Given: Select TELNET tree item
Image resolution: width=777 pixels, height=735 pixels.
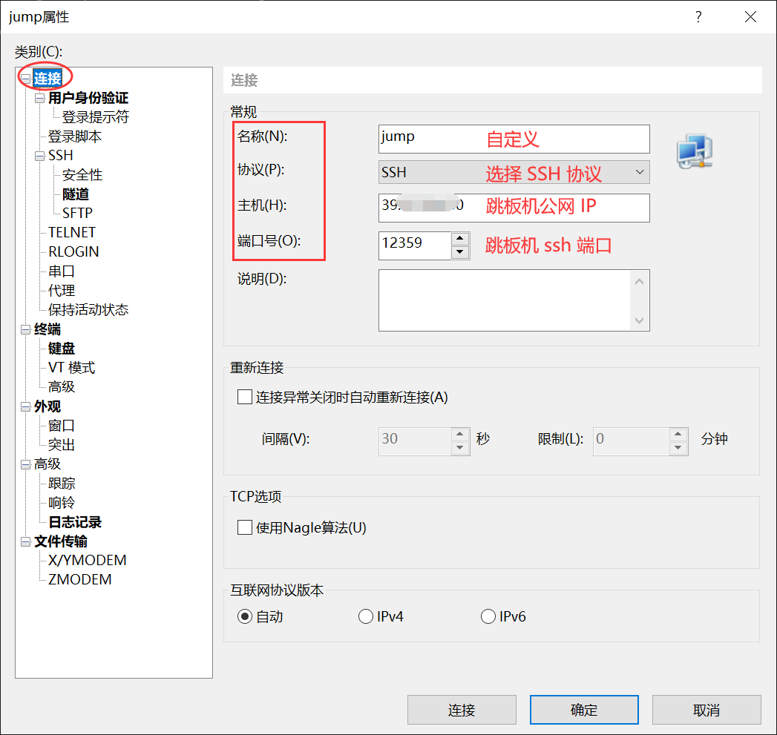Looking at the screenshot, I should click(x=72, y=232).
